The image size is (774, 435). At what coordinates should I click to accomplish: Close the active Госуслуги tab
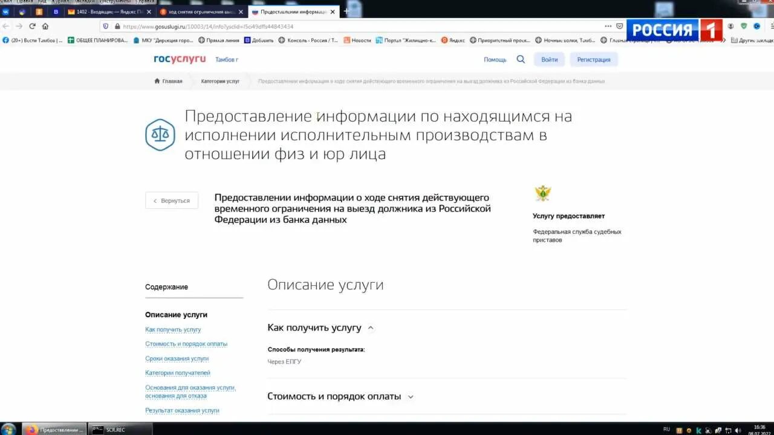click(332, 11)
